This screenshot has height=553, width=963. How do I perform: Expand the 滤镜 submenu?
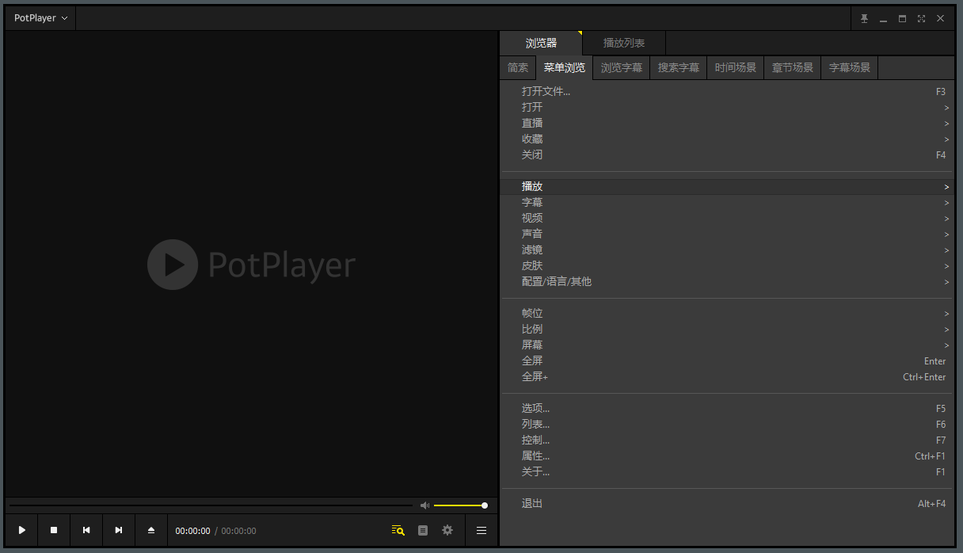726,250
